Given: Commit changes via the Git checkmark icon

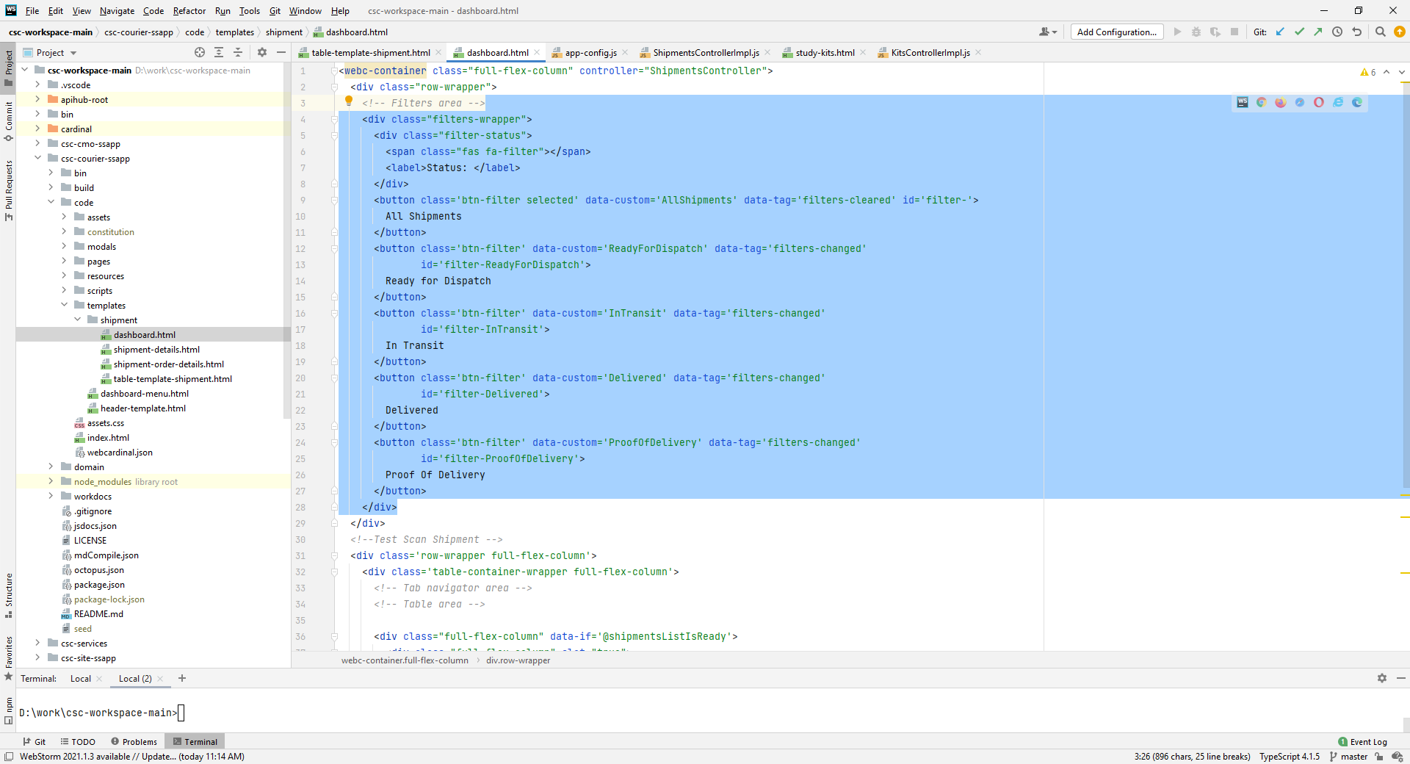Looking at the screenshot, I should [1300, 31].
